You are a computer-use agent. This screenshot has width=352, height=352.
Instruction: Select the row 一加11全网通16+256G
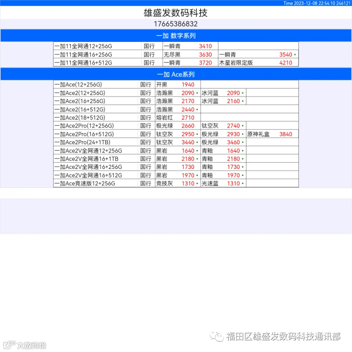tap(176, 54)
